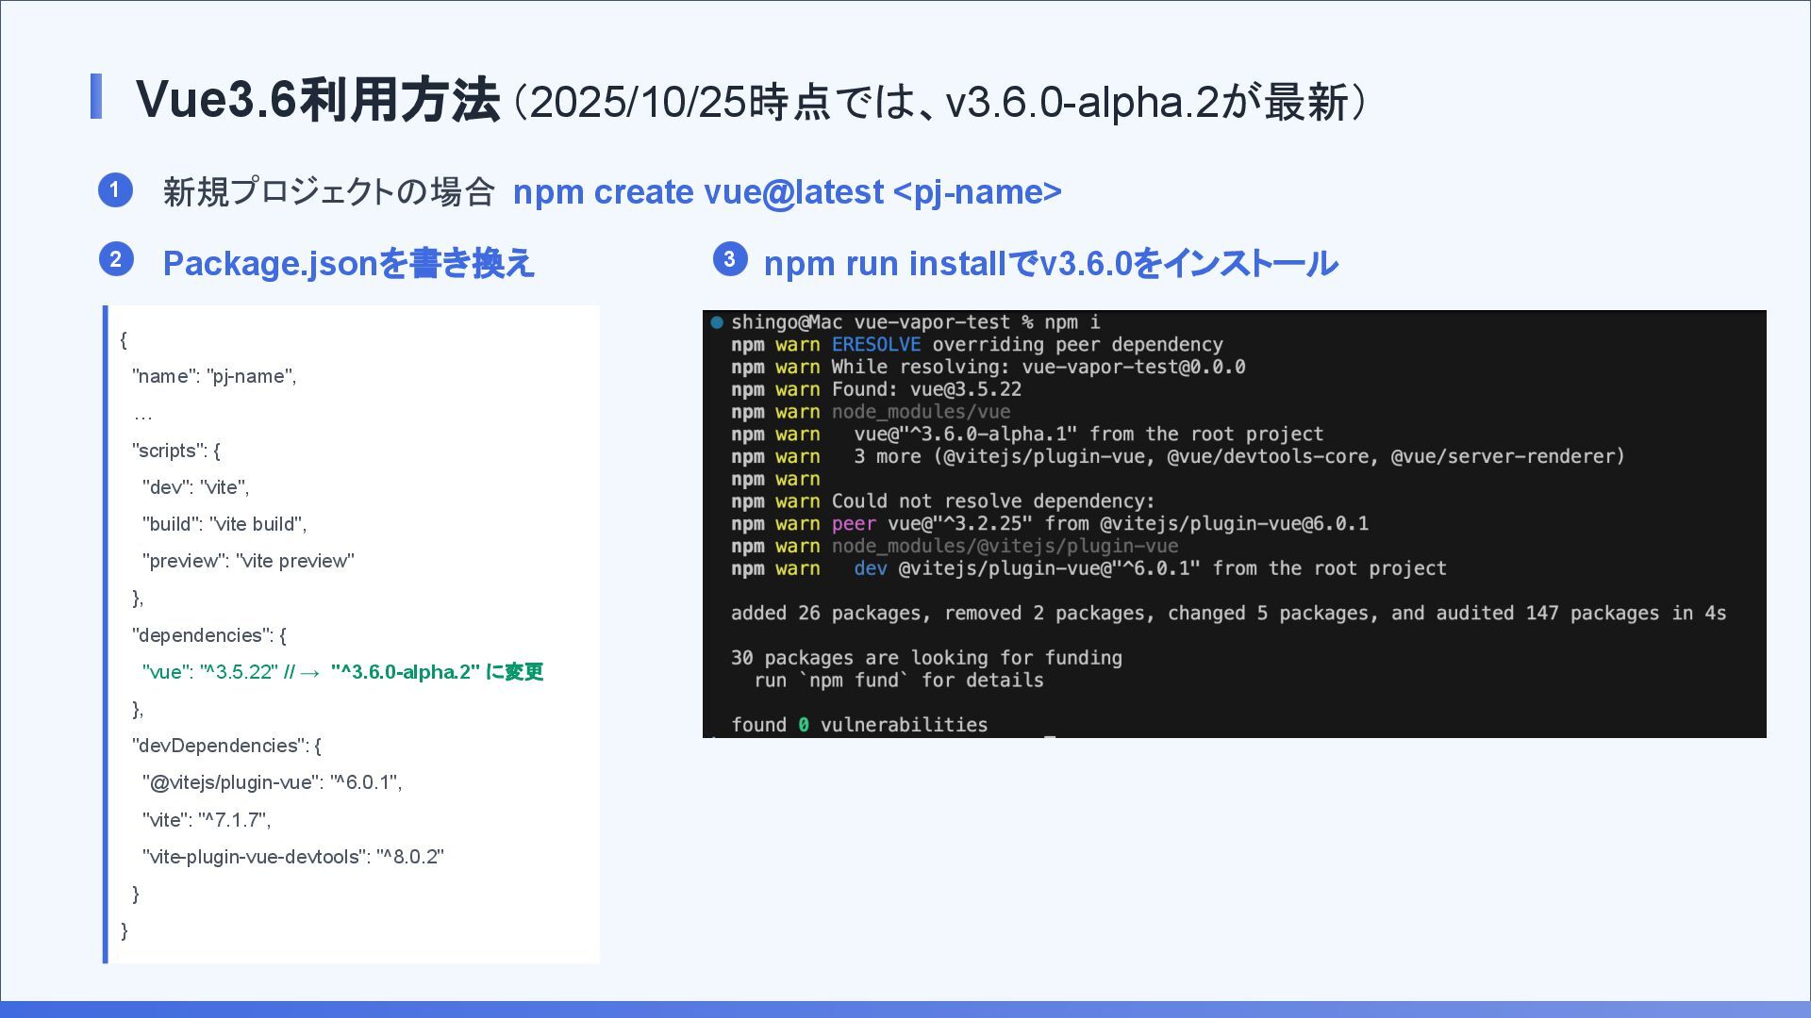Click the Package.jsonを書き換え heading
This screenshot has height=1018, width=1811.
click(x=348, y=263)
